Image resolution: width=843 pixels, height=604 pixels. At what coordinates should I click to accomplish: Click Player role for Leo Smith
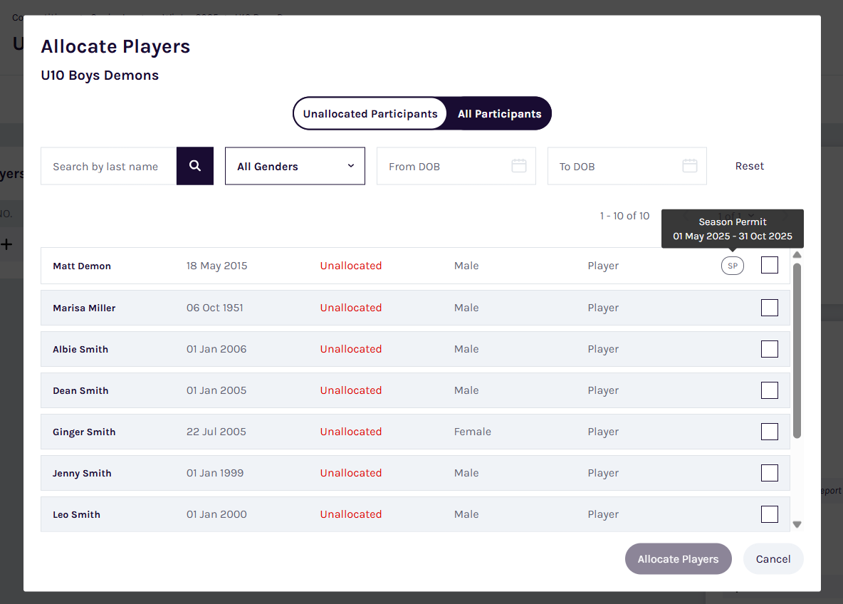pyautogui.click(x=603, y=514)
